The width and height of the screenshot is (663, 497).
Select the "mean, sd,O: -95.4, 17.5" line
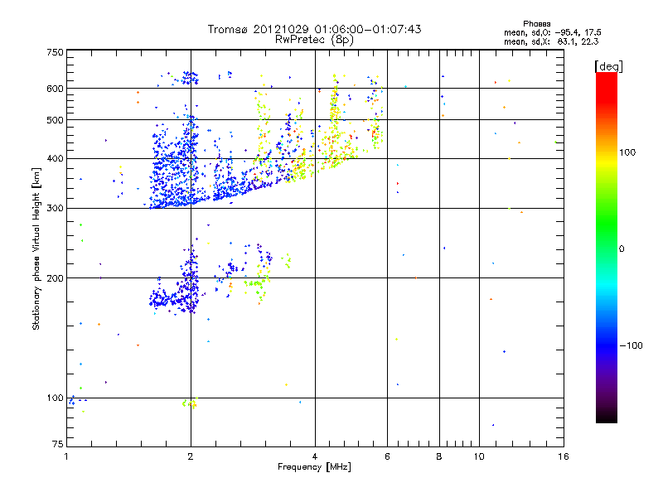click(552, 32)
